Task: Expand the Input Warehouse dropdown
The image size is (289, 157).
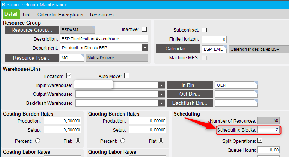Action: pos(161,85)
